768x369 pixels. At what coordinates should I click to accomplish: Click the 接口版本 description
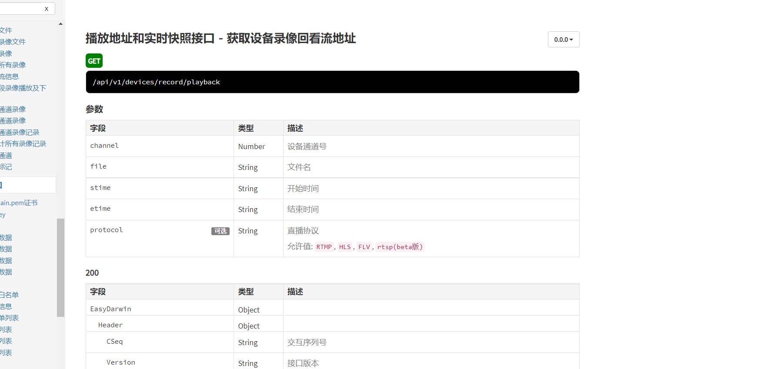303,363
